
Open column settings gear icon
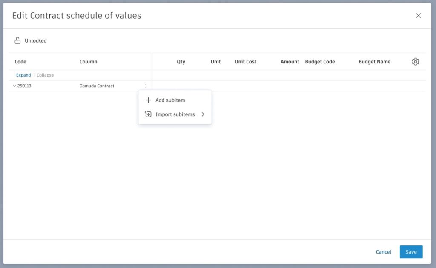(415, 62)
